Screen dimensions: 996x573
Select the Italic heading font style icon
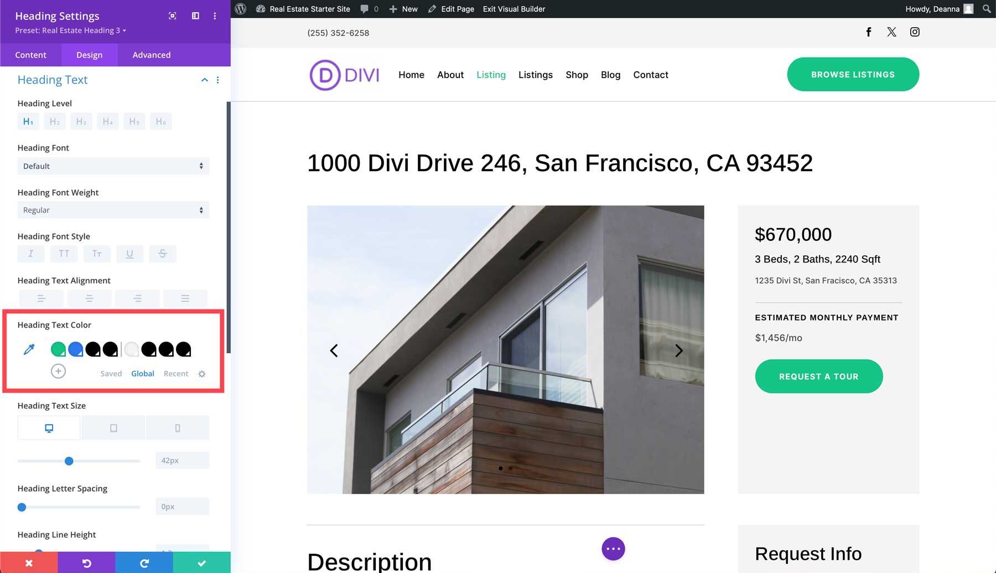pos(31,254)
